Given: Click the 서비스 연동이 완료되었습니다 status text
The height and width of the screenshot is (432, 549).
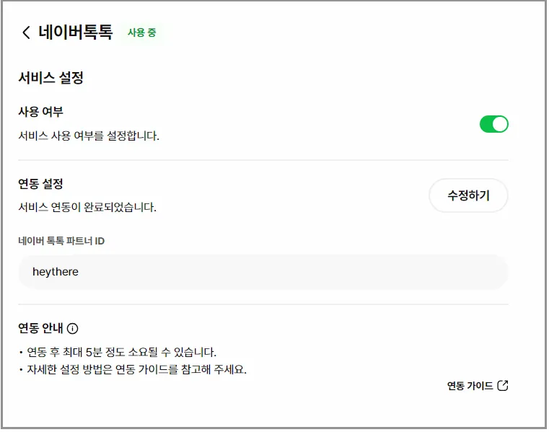Looking at the screenshot, I should (87, 208).
